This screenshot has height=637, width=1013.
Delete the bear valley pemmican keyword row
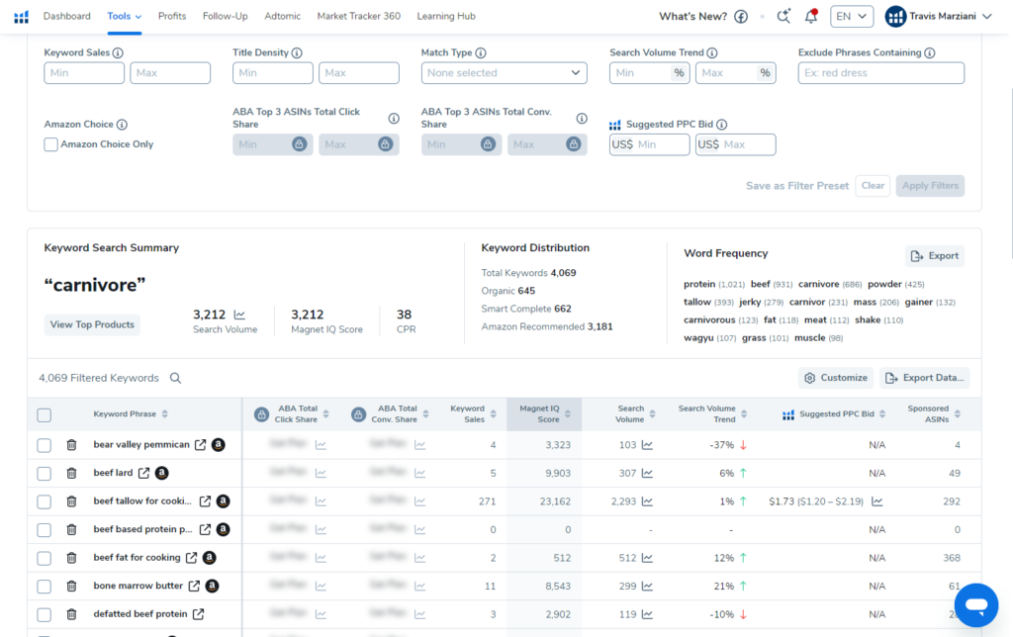(71, 445)
